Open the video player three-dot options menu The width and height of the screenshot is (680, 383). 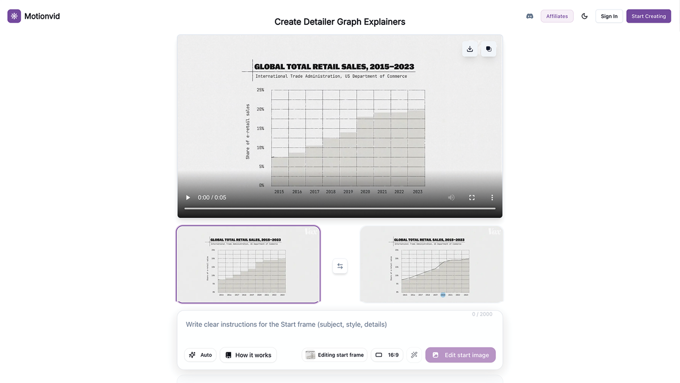492,197
